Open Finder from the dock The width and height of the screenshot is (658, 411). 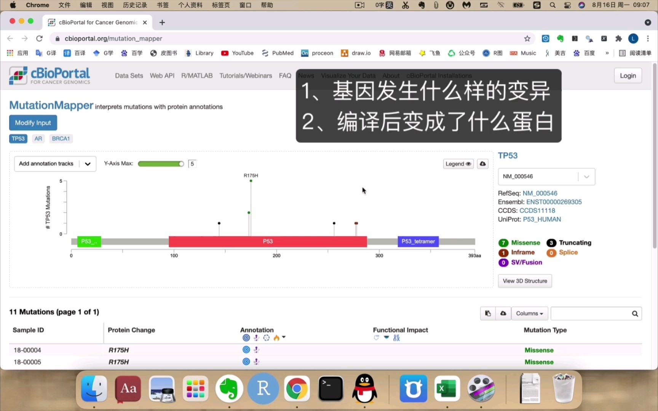click(x=94, y=389)
